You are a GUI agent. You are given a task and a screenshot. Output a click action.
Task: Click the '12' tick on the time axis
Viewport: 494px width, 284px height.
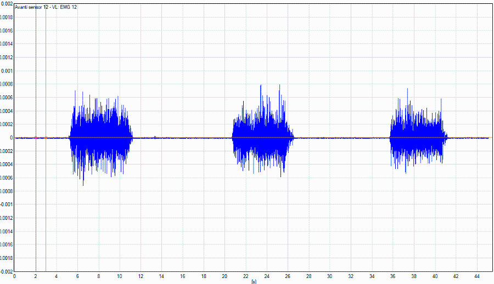141,276
